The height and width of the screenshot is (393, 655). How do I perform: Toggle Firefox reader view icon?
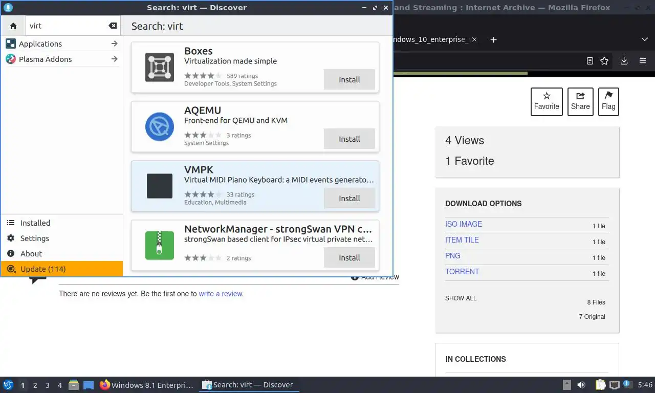coord(590,61)
